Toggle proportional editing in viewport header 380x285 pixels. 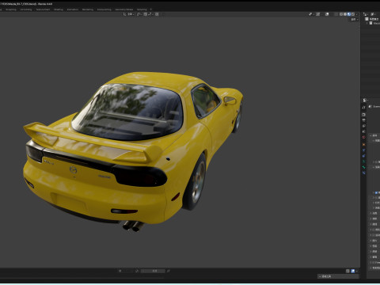[x=157, y=14]
